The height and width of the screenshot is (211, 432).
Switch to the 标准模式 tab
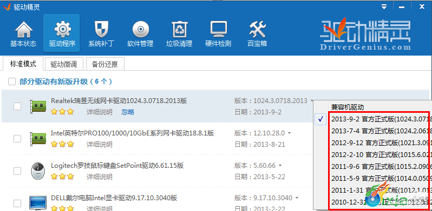(x=23, y=64)
